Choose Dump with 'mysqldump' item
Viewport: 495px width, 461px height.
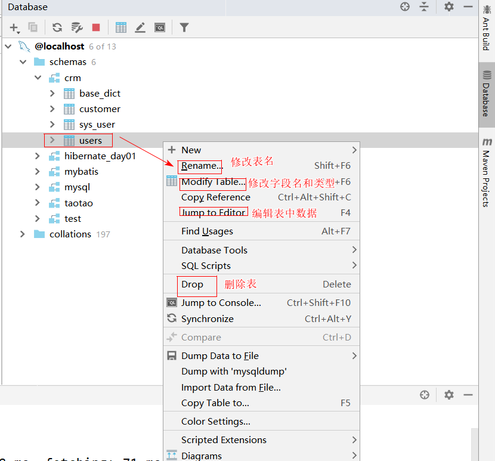[261, 372]
